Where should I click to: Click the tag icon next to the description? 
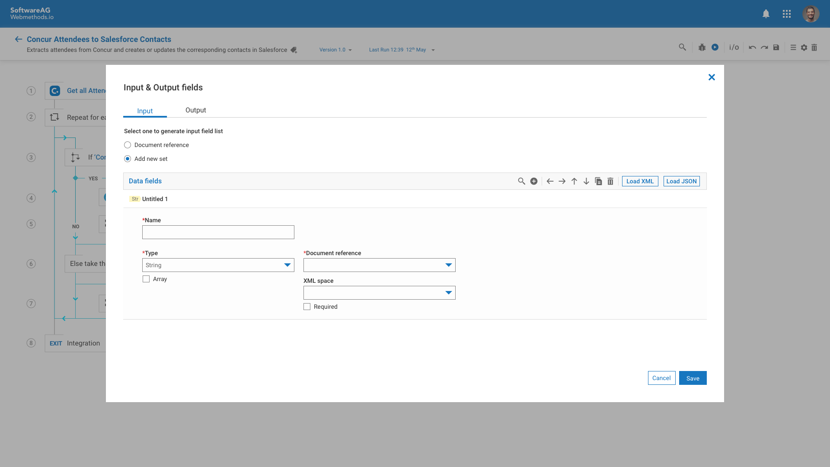[294, 50]
